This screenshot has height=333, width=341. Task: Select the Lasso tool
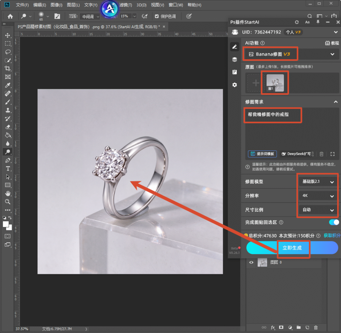(8, 52)
